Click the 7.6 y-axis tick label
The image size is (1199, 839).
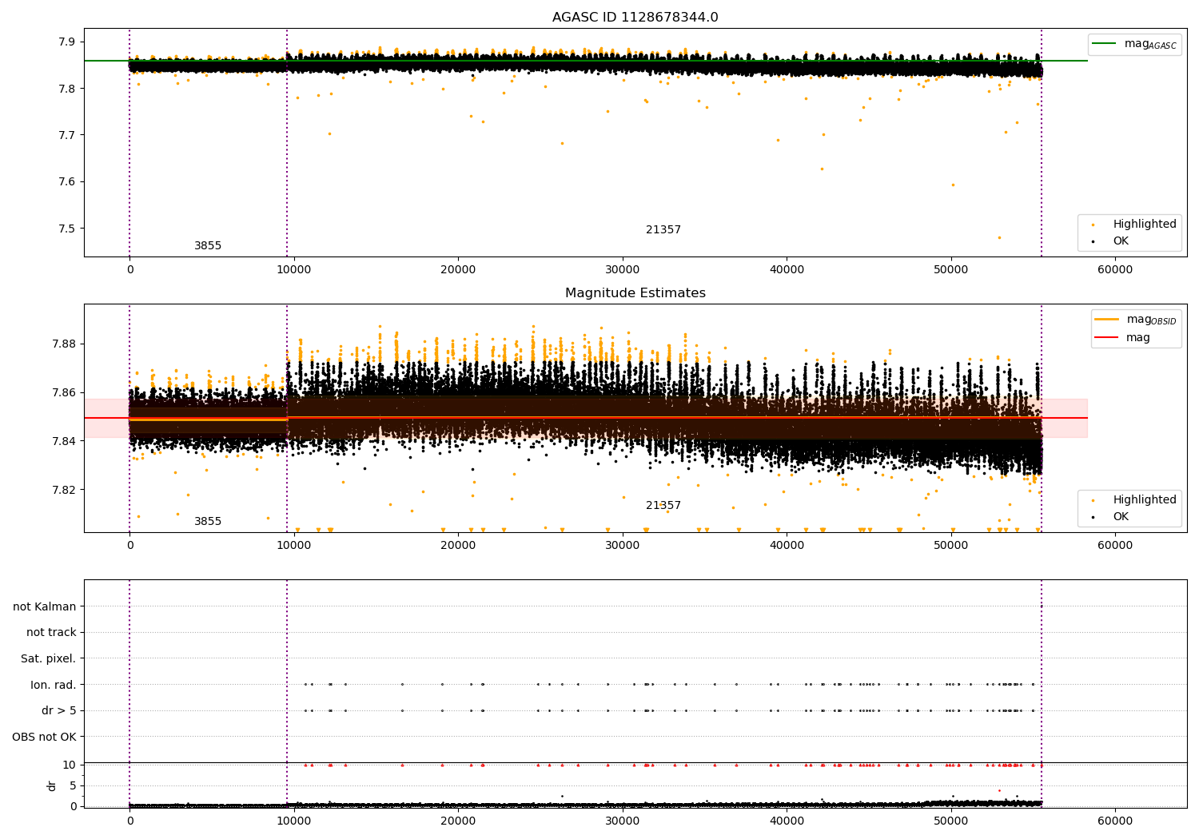pyautogui.click(x=67, y=181)
